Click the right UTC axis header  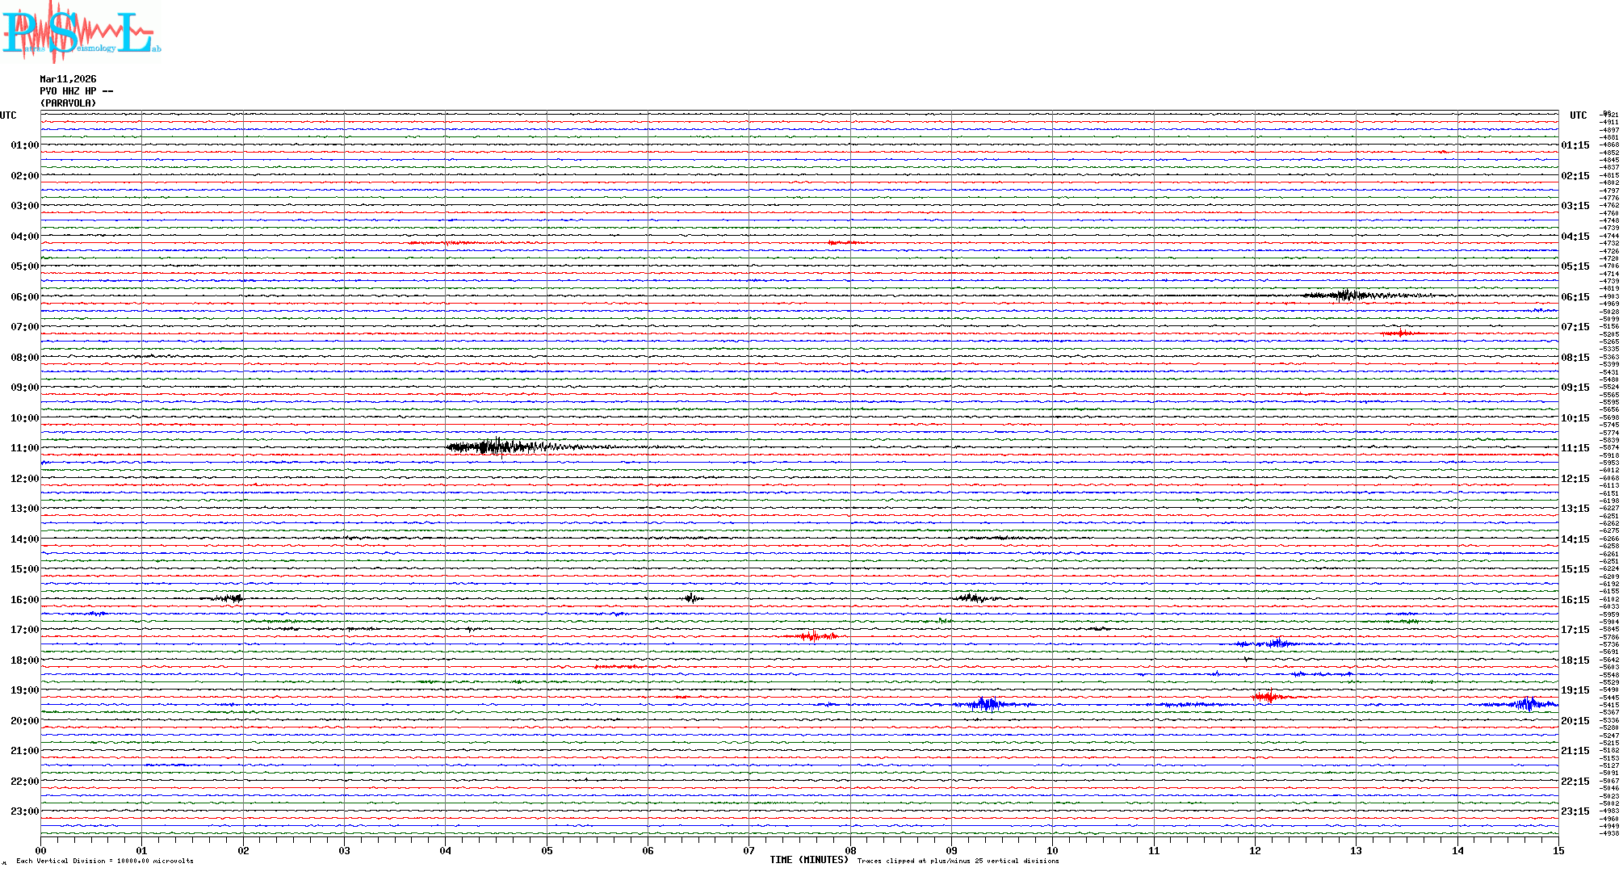[1578, 115]
